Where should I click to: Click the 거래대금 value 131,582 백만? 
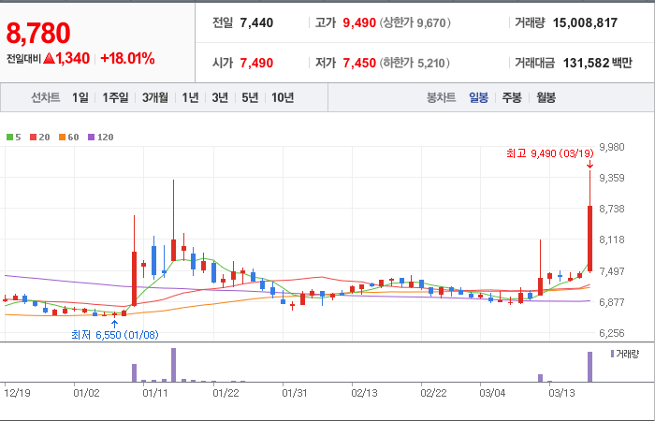coord(597,63)
